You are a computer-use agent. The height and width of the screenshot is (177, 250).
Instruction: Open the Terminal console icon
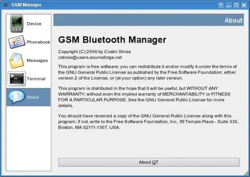coord(16,79)
